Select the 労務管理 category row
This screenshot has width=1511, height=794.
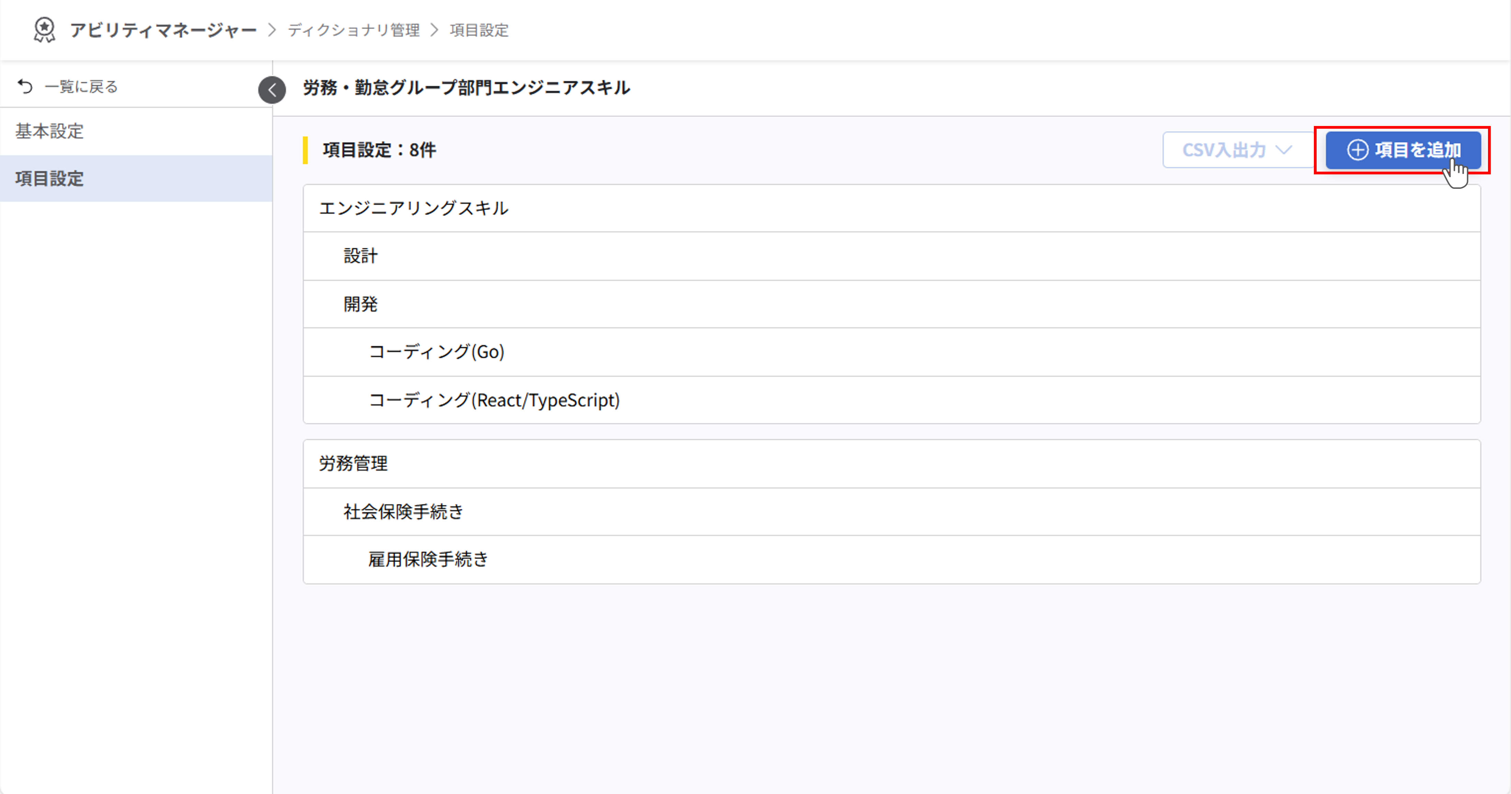coord(353,463)
